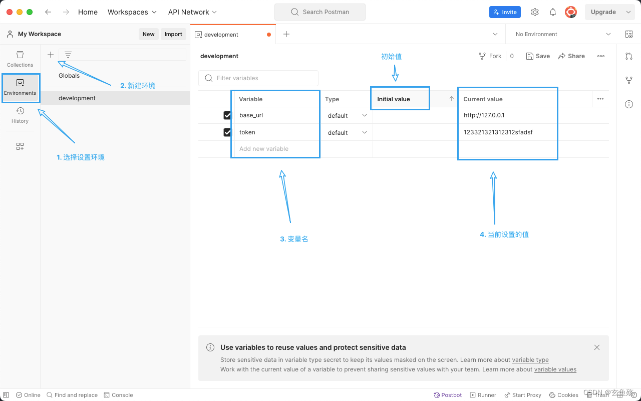641x401 pixels.
Task: Click the New button
Action: (149, 34)
